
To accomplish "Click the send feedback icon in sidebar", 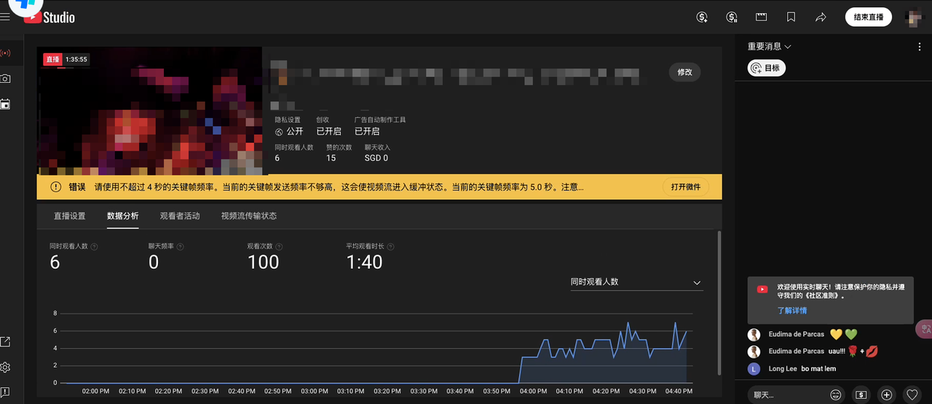I will coord(5,392).
